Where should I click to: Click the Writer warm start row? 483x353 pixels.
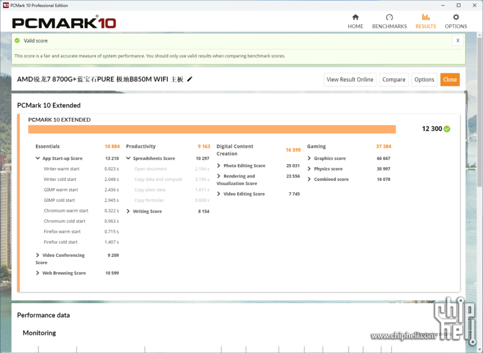point(81,169)
